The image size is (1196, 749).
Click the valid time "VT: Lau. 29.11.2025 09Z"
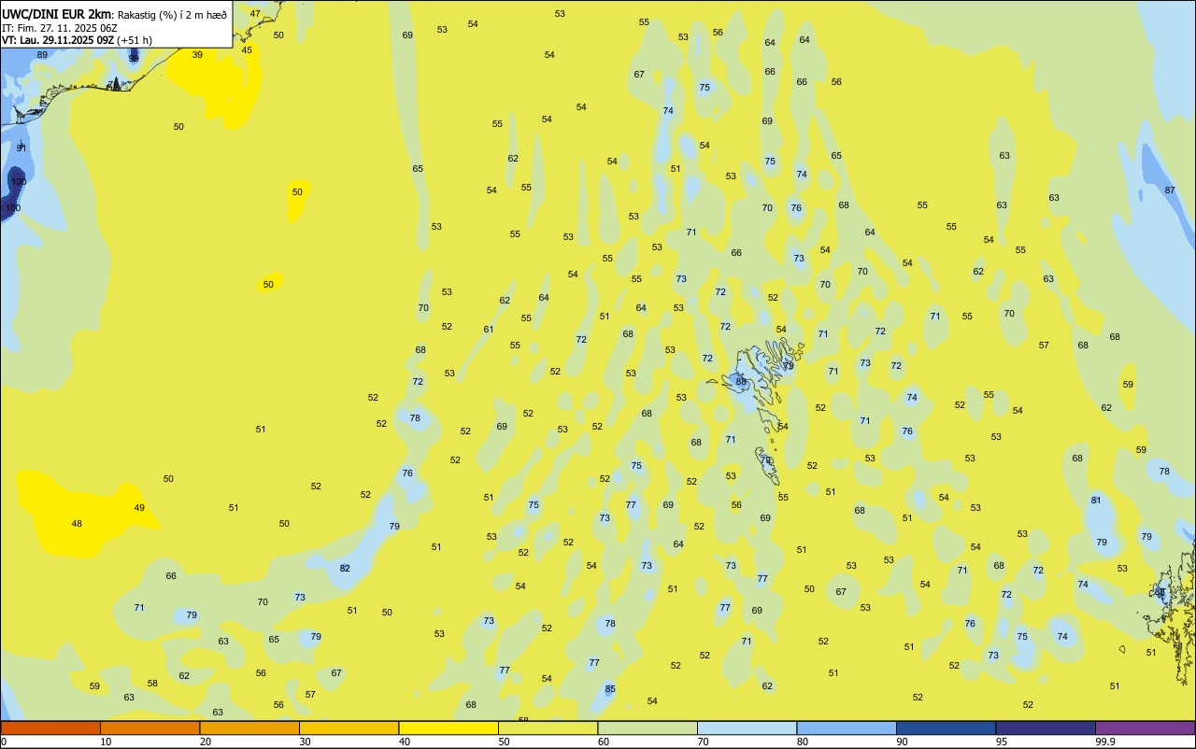tap(58, 40)
